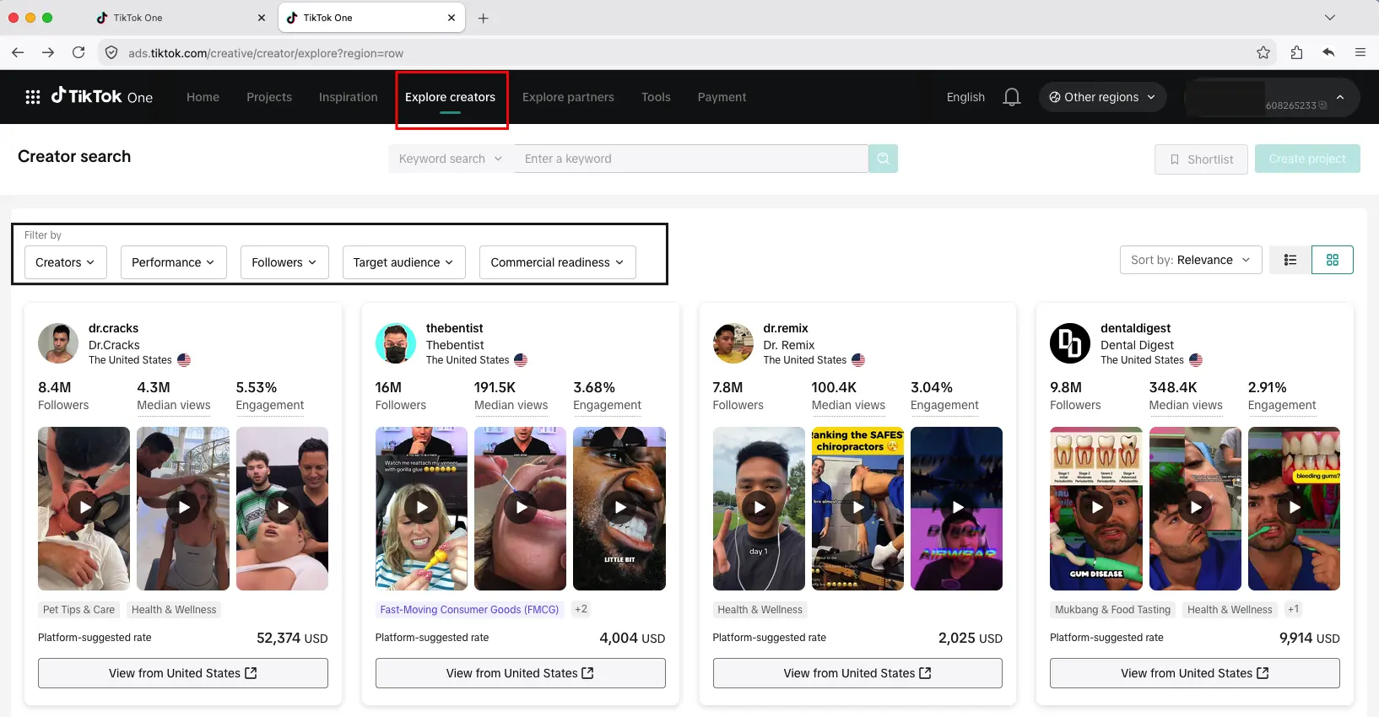Screen dimensions: 1379x717
Task: Open thebentist profile avatar
Action: click(396, 343)
